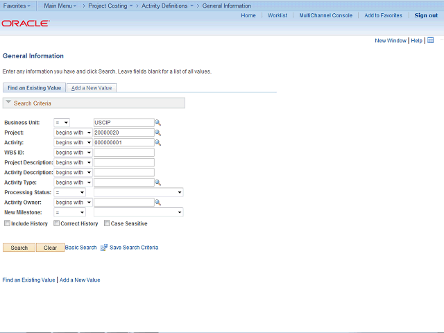This screenshot has width=444, height=333.
Task: Click the Activity lookup magnifier icon
Action: coord(157,143)
